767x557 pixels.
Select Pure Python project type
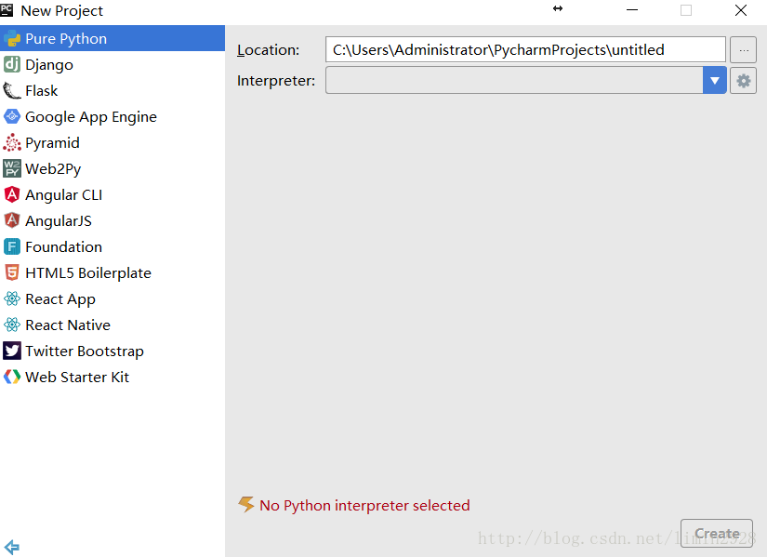click(x=112, y=38)
